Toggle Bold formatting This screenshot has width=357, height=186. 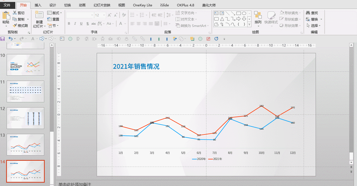pyautogui.click(x=69, y=24)
